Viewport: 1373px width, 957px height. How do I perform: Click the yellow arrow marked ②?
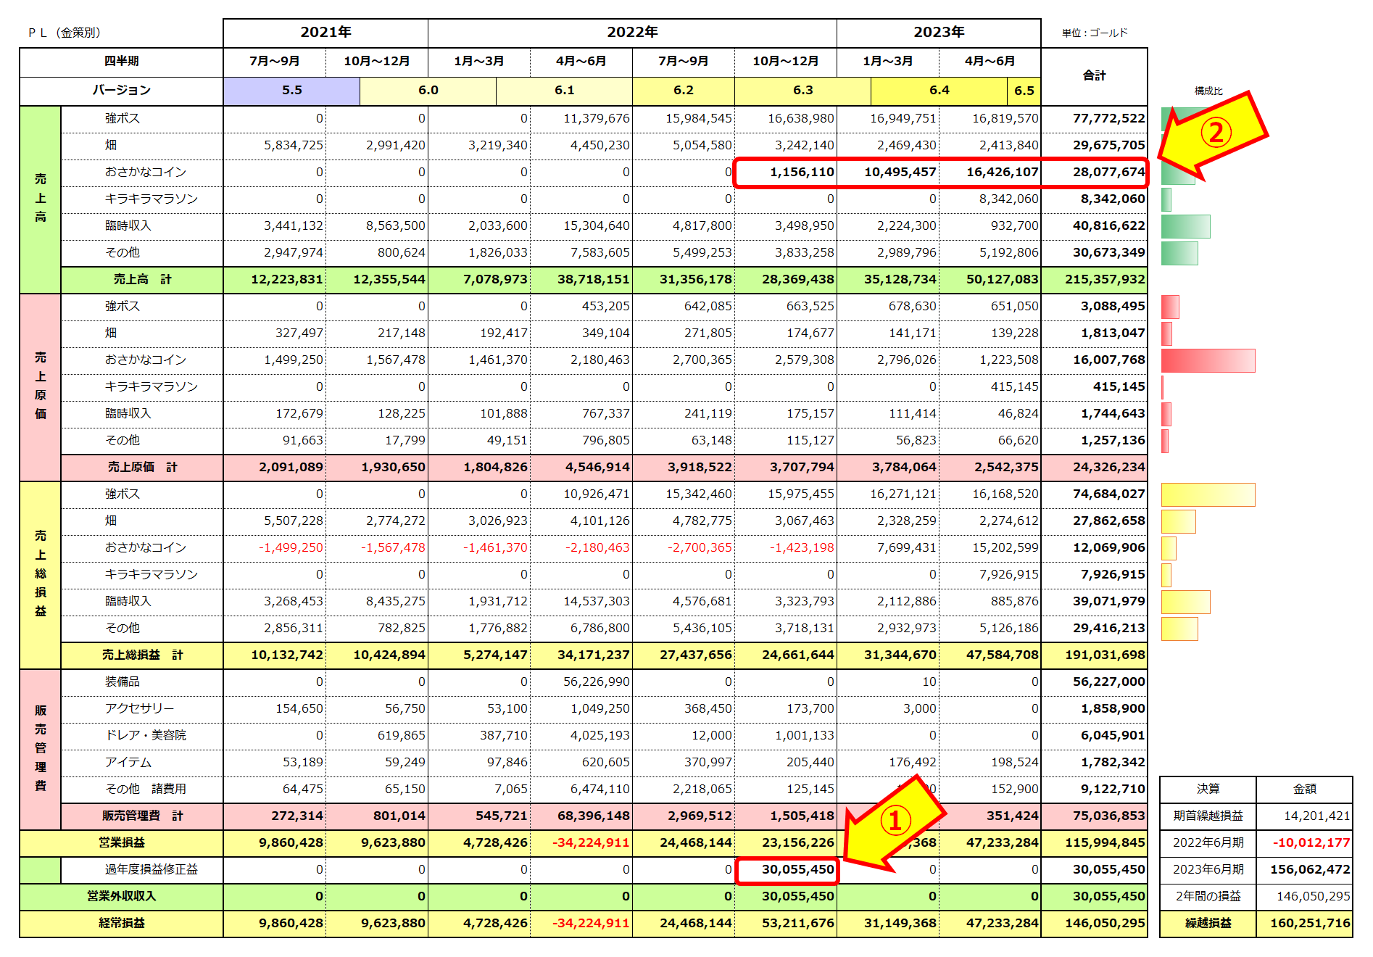(x=1214, y=134)
